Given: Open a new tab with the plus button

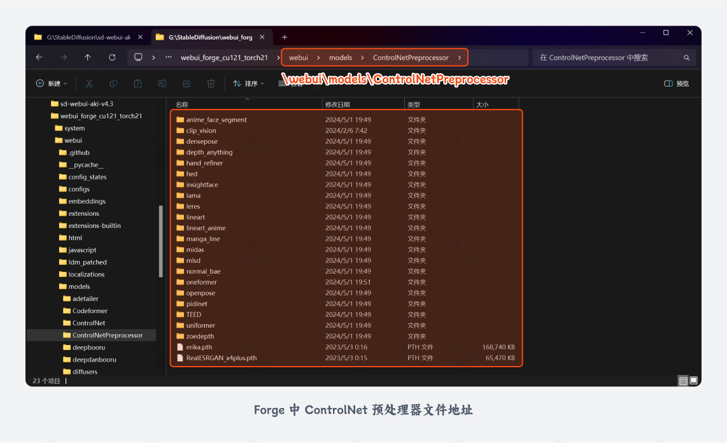Looking at the screenshot, I should (x=285, y=37).
